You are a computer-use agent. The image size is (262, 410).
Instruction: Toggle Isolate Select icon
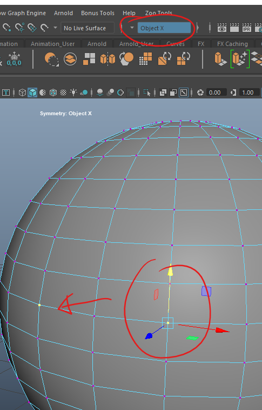(x=147, y=92)
